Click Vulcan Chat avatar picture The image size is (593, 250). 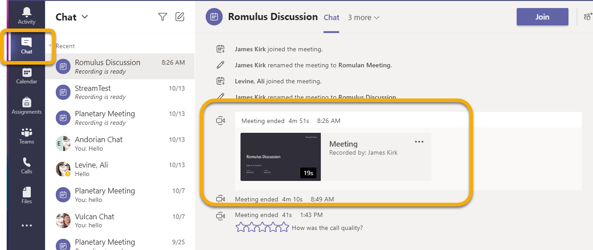[x=63, y=221]
